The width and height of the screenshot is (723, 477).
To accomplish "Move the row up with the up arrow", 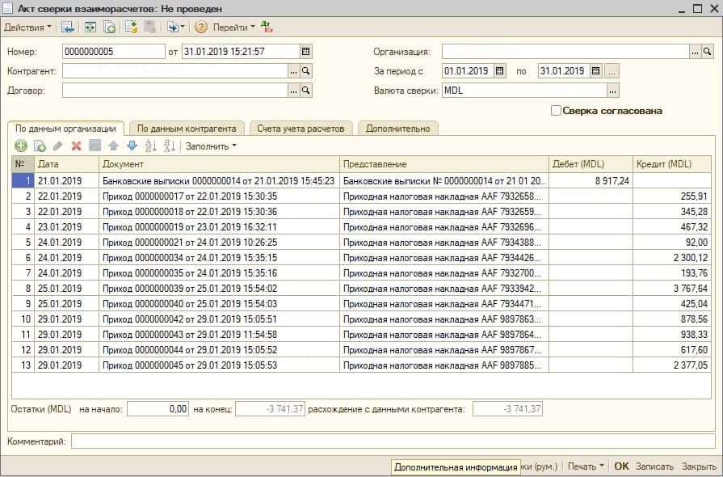I will click(x=113, y=146).
